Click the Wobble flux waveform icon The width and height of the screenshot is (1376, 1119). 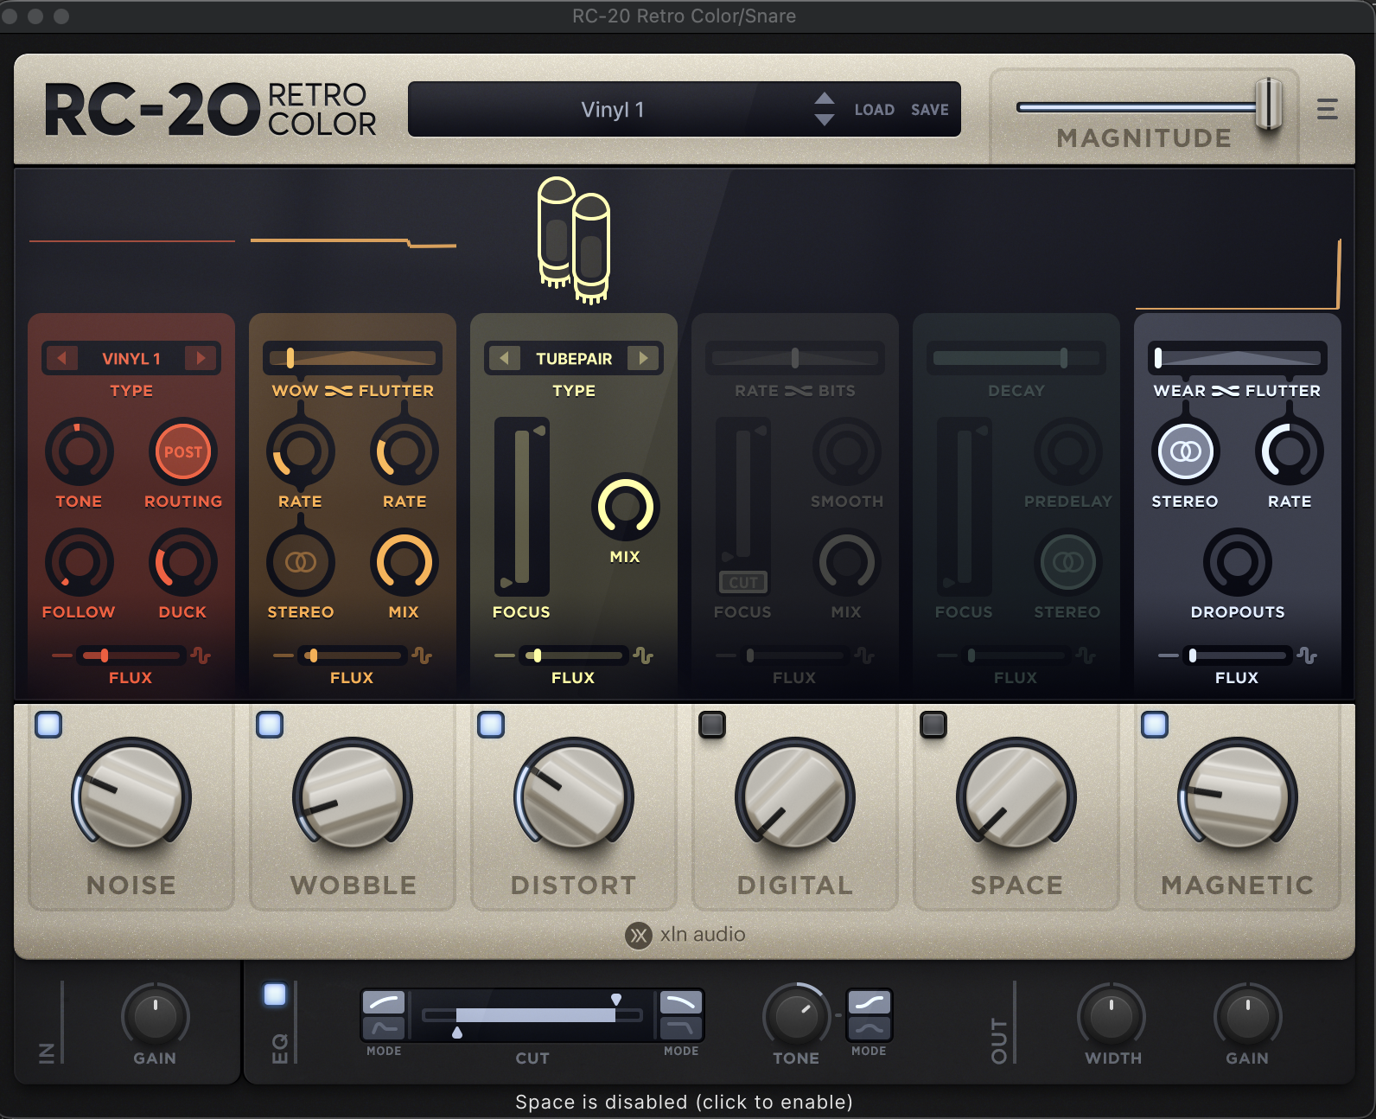423,655
